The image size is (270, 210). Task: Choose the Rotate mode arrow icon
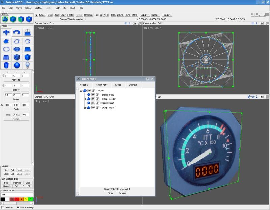[x=17, y=32]
